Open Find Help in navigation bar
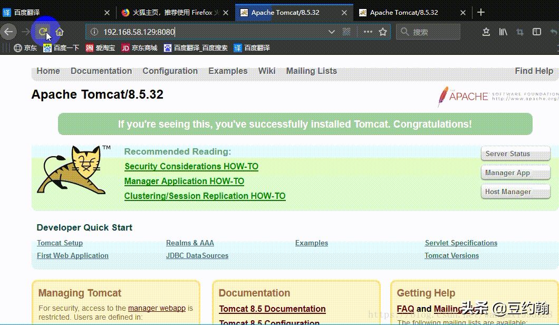 534,71
